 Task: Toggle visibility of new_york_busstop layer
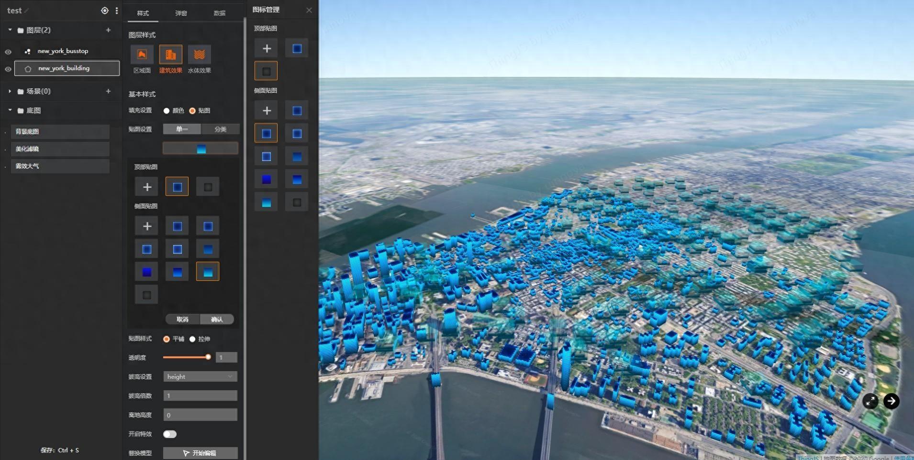[8, 52]
